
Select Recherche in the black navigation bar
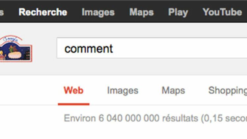43,12
